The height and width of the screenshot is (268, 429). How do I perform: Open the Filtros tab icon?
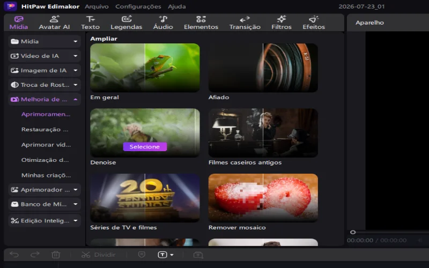(281, 19)
